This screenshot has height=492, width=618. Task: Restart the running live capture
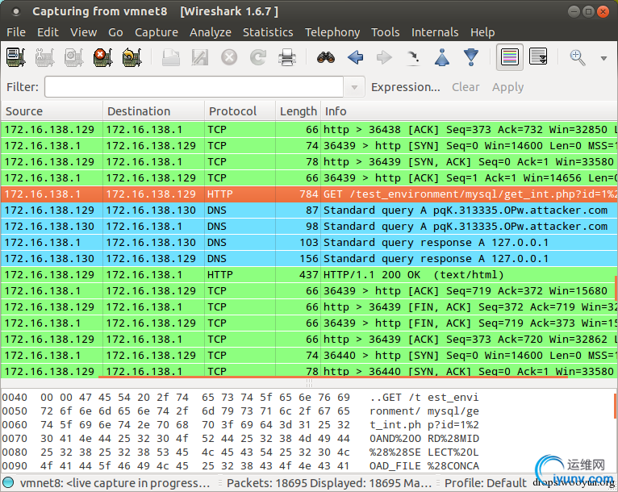point(132,57)
